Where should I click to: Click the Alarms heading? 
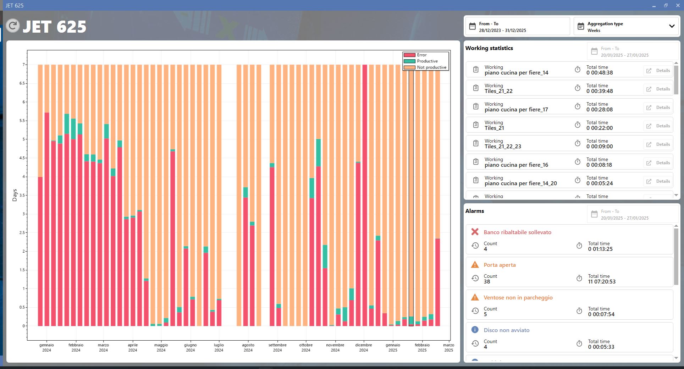click(475, 211)
